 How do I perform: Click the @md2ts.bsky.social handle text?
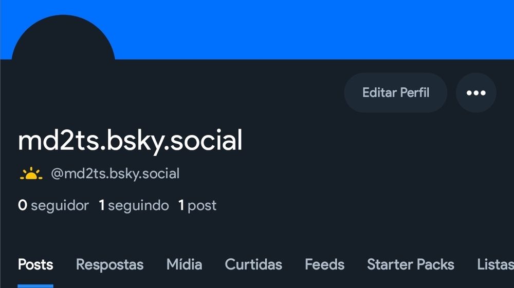coord(115,174)
